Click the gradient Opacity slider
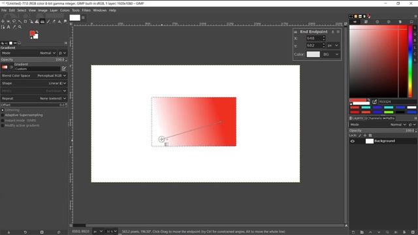The width and height of the screenshot is (418, 235). 33,59
